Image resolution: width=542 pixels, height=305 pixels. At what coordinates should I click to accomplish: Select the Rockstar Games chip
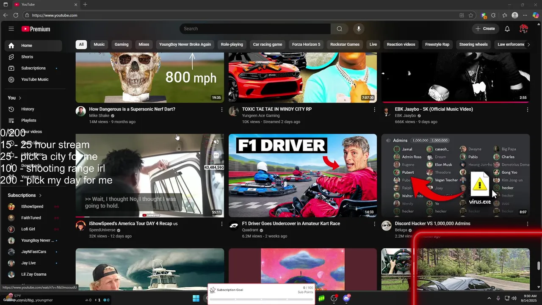(x=345, y=44)
